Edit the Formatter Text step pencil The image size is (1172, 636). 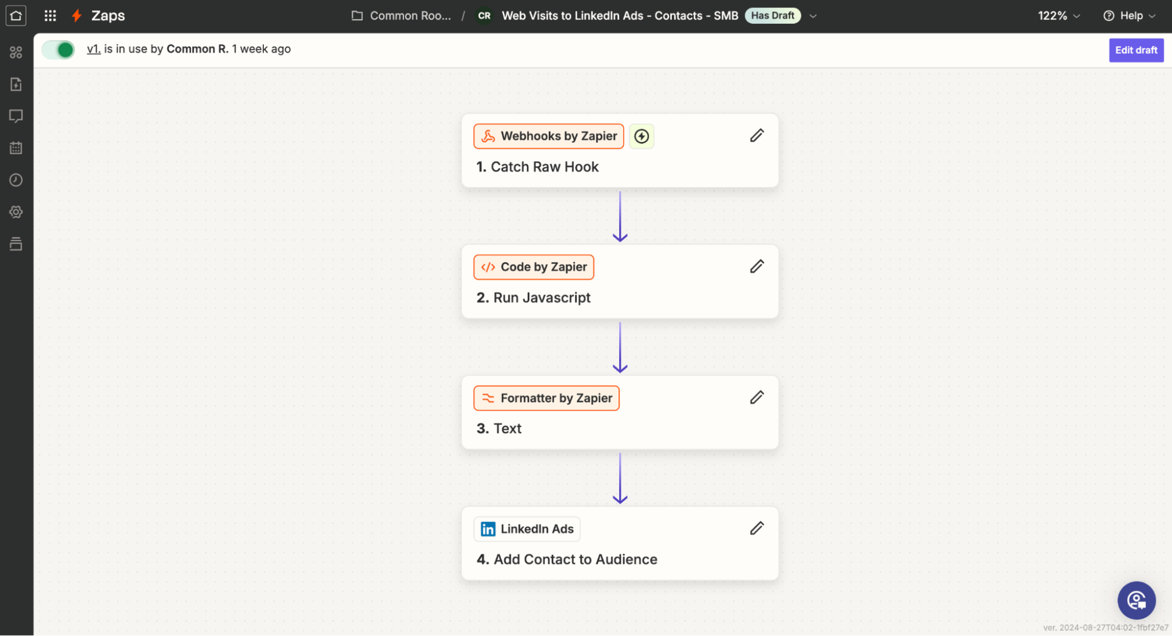pyautogui.click(x=757, y=397)
